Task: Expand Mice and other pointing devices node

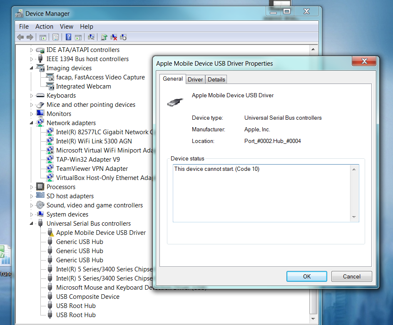Action: click(x=31, y=105)
